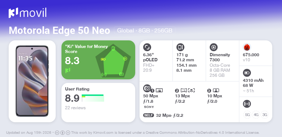Click the AnTuTu benchmark icon
The image size is (282, 137).
coord(247,47)
